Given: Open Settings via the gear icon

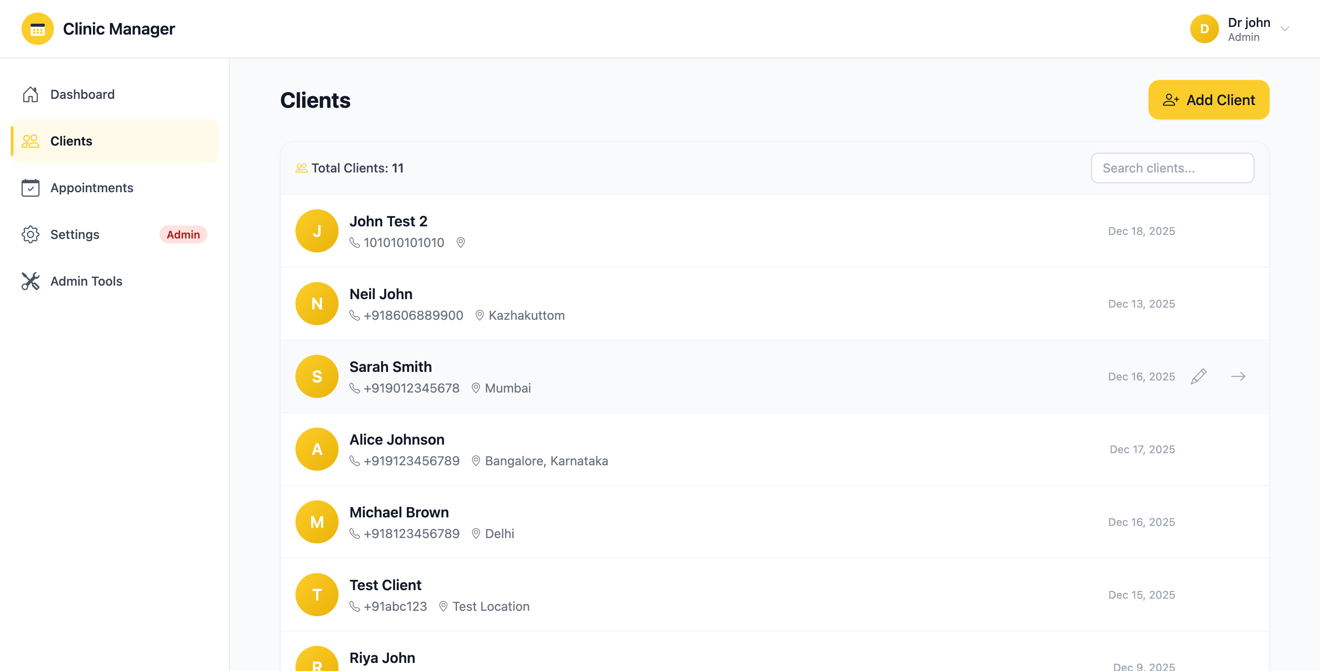Looking at the screenshot, I should [x=30, y=234].
